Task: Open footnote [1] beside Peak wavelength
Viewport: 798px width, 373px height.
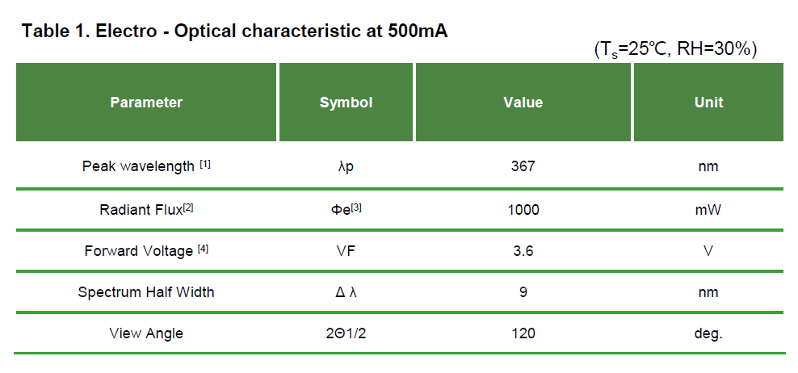Action: (x=205, y=165)
